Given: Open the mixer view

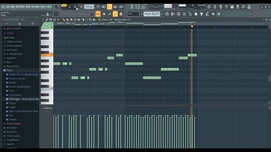Looking at the screenshot, I should [x=184, y=14].
